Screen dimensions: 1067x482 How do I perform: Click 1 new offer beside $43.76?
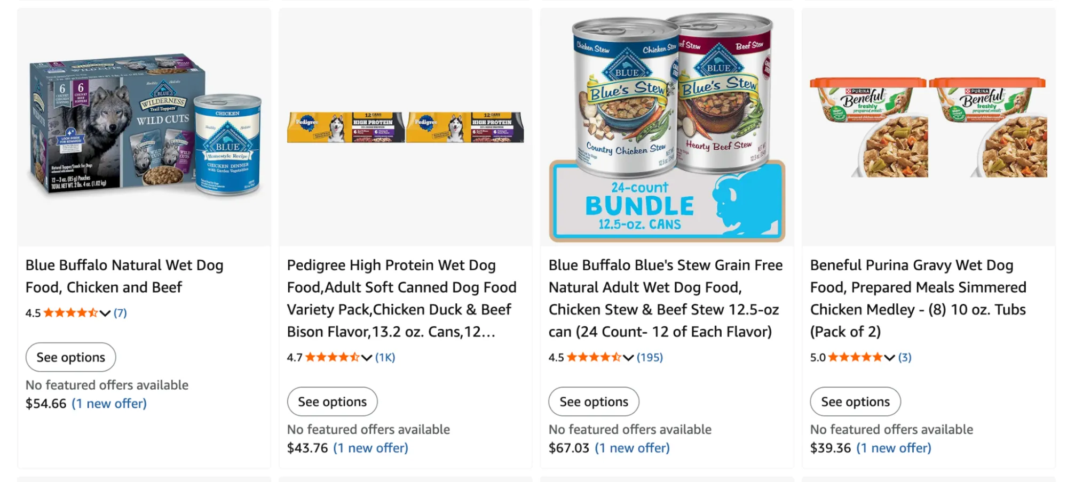370,448
